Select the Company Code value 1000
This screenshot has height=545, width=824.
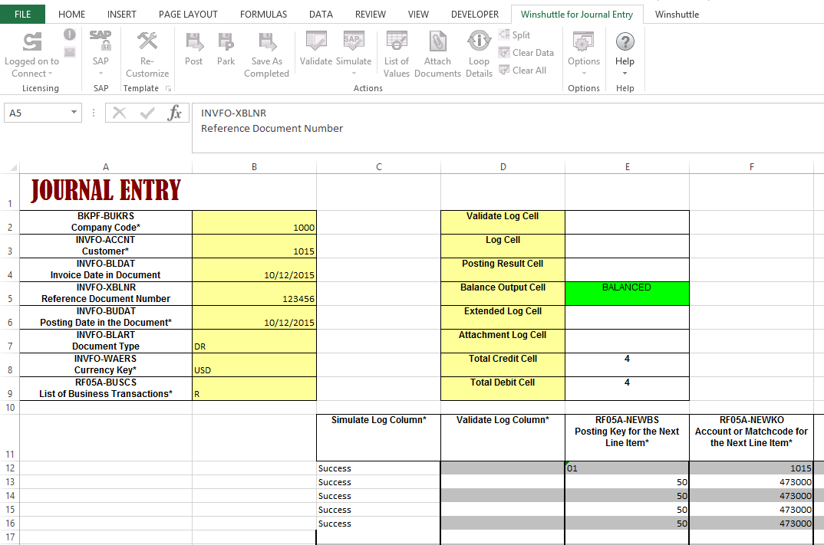click(x=255, y=222)
